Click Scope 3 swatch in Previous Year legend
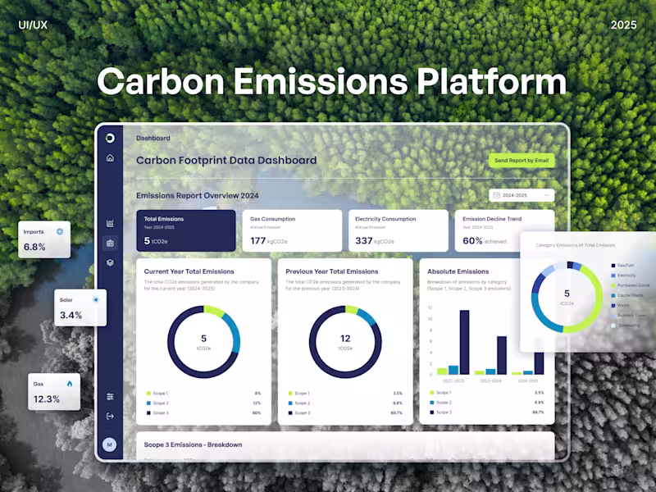The height and width of the screenshot is (492, 656). [x=290, y=413]
